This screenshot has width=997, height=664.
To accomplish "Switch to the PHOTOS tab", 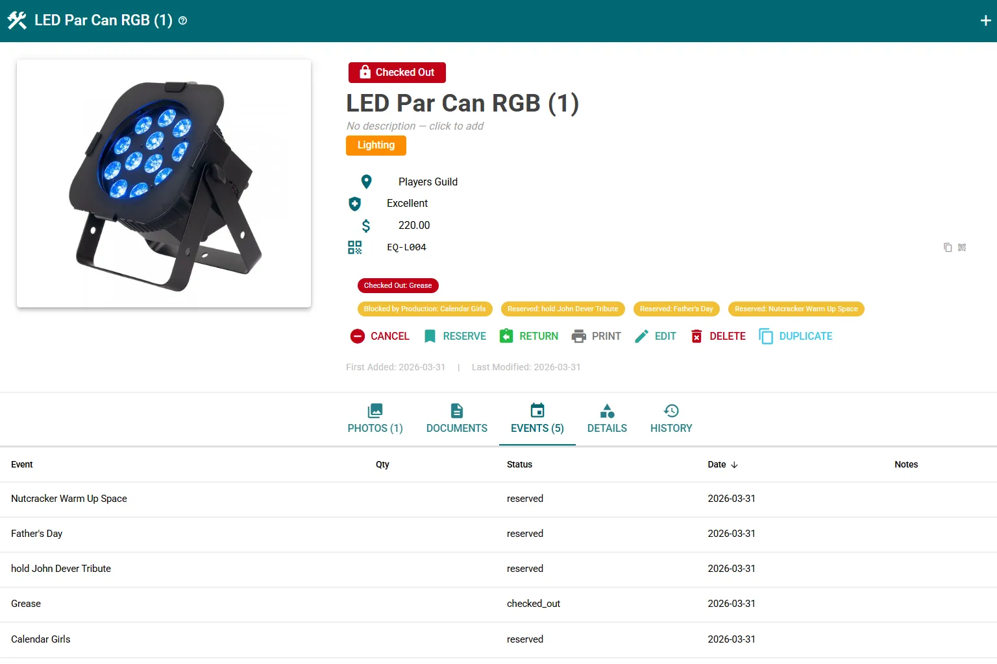I will 375,419.
